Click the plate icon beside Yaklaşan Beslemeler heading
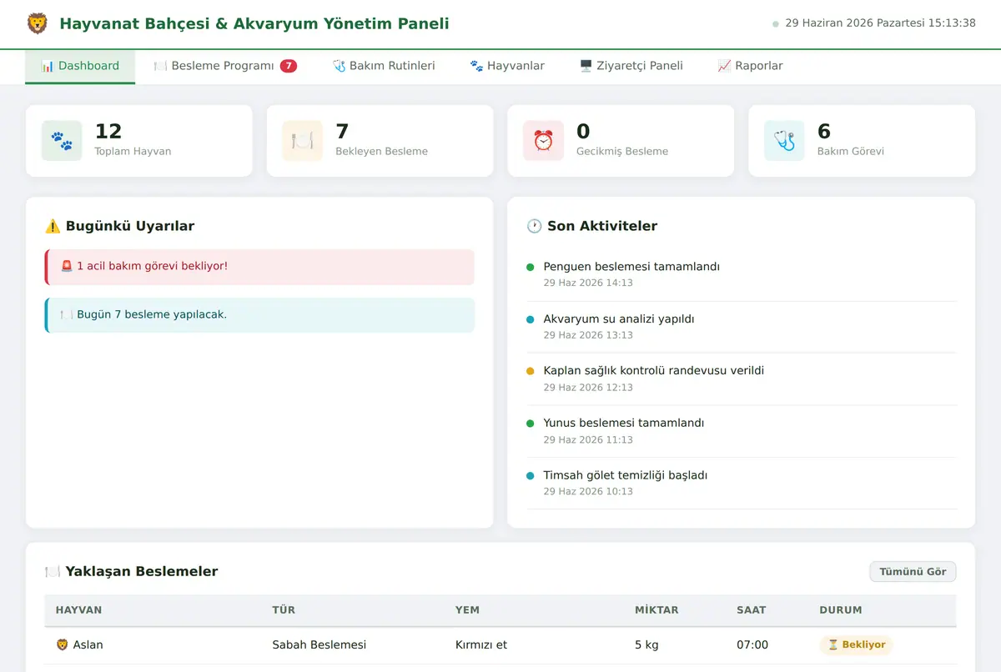Image resolution: width=1001 pixels, height=672 pixels. pos(53,572)
